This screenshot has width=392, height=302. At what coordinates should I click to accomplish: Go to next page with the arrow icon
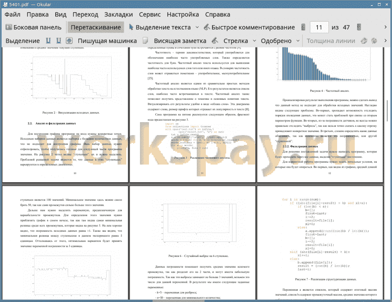(359, 27)
